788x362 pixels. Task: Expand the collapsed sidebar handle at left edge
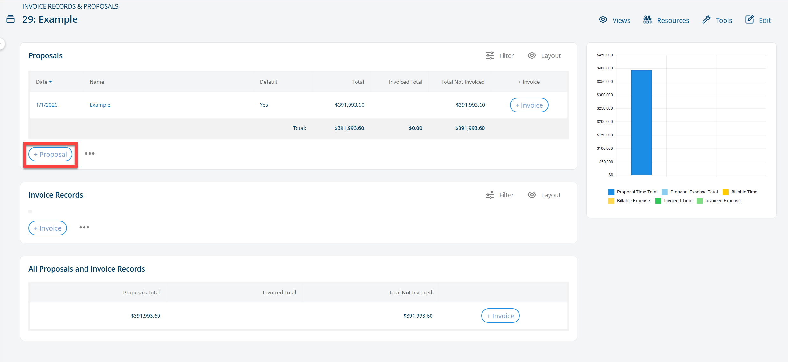coord(2,44)
